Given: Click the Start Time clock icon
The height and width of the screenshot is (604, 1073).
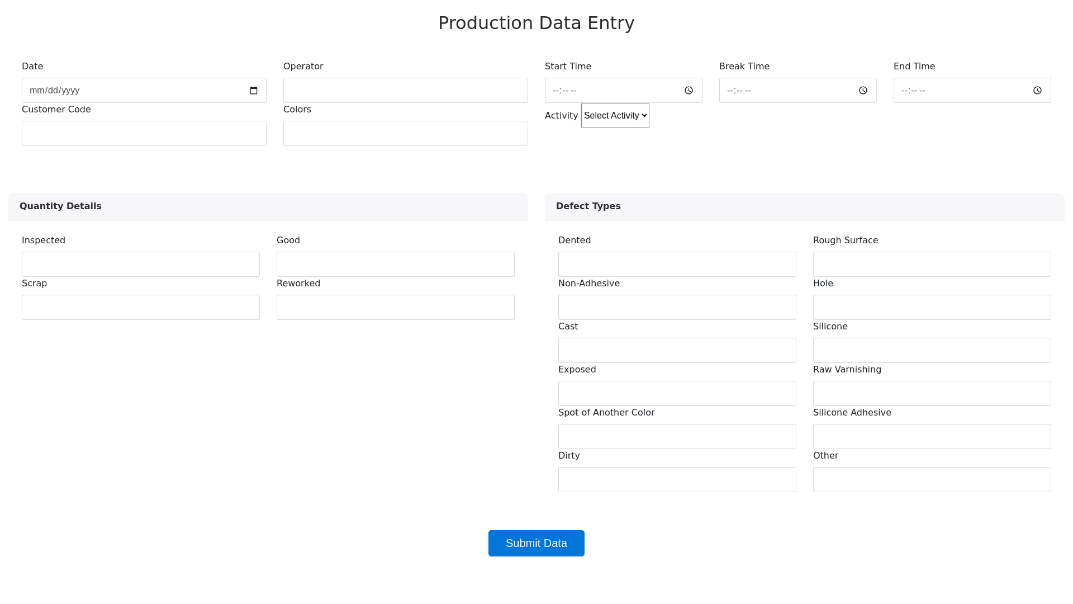Looking at the screenshot, I should (689, 91).
